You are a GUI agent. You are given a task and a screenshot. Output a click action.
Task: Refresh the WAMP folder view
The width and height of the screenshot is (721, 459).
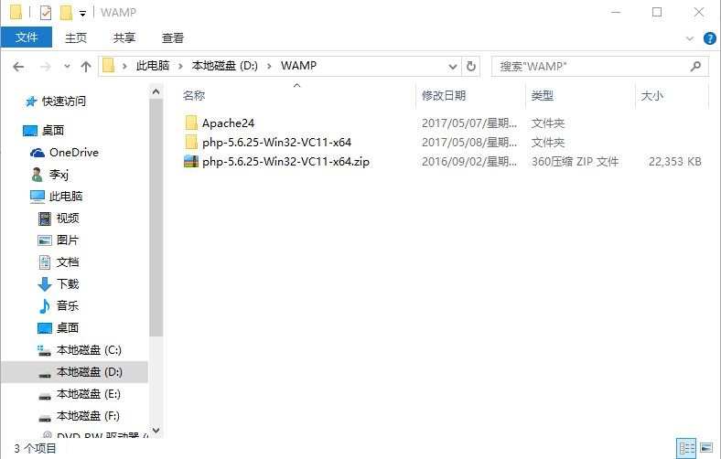click(x=471, y=67)
